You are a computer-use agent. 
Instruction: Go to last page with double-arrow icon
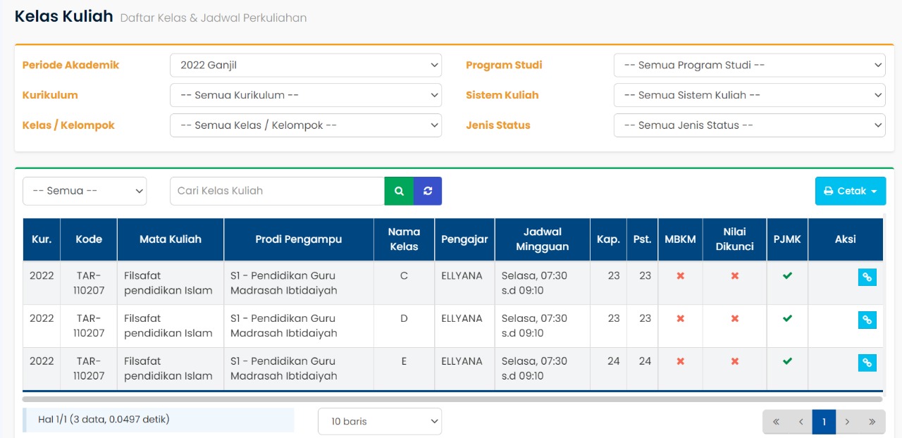click(872, 422)
